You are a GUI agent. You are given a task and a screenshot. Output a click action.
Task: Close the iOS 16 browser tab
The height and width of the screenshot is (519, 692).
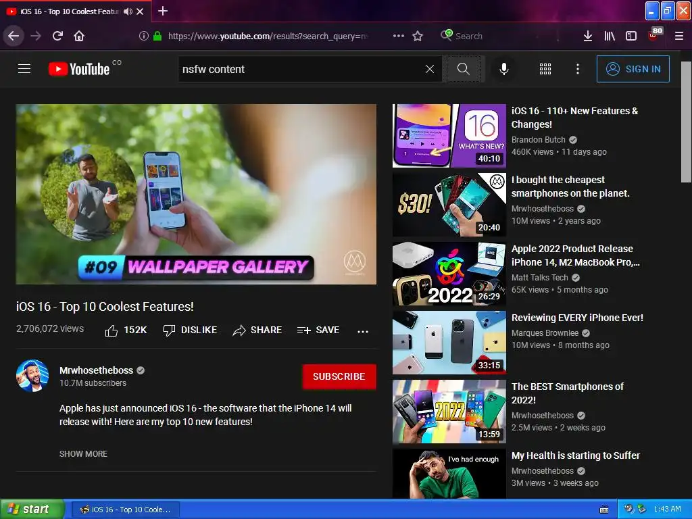tap(140, 11)
